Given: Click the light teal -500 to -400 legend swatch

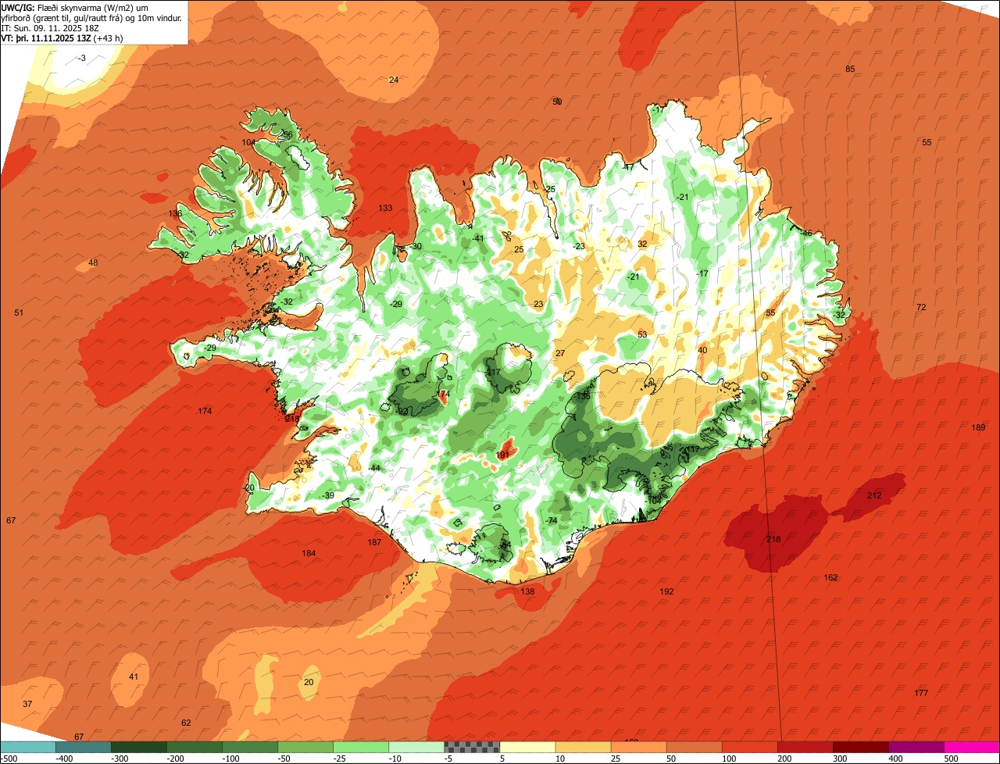Looking at the screenshot, I should [x=27, y=747].
